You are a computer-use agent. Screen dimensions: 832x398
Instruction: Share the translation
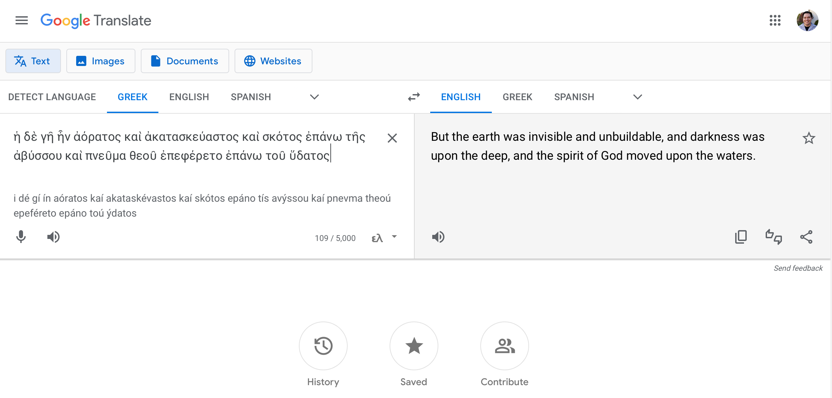tap(806, 237)
